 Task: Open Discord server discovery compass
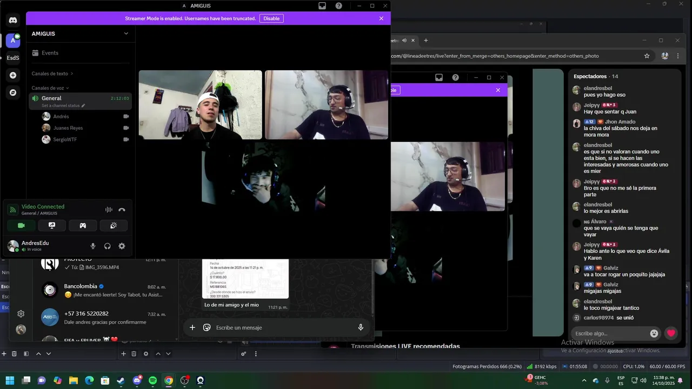pyautogui.click(x=13, y=92)
